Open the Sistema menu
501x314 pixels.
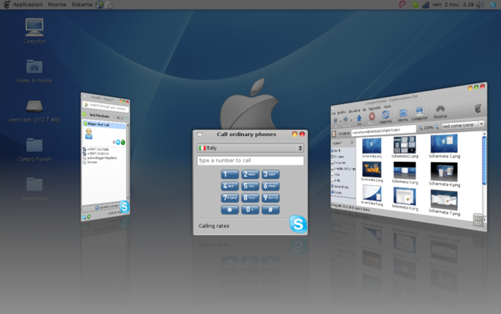(82, 5)
